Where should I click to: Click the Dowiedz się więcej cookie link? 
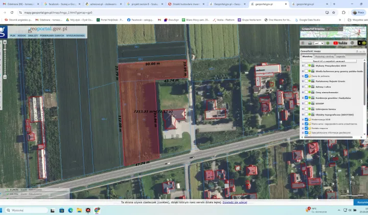[x=235, y=202]
